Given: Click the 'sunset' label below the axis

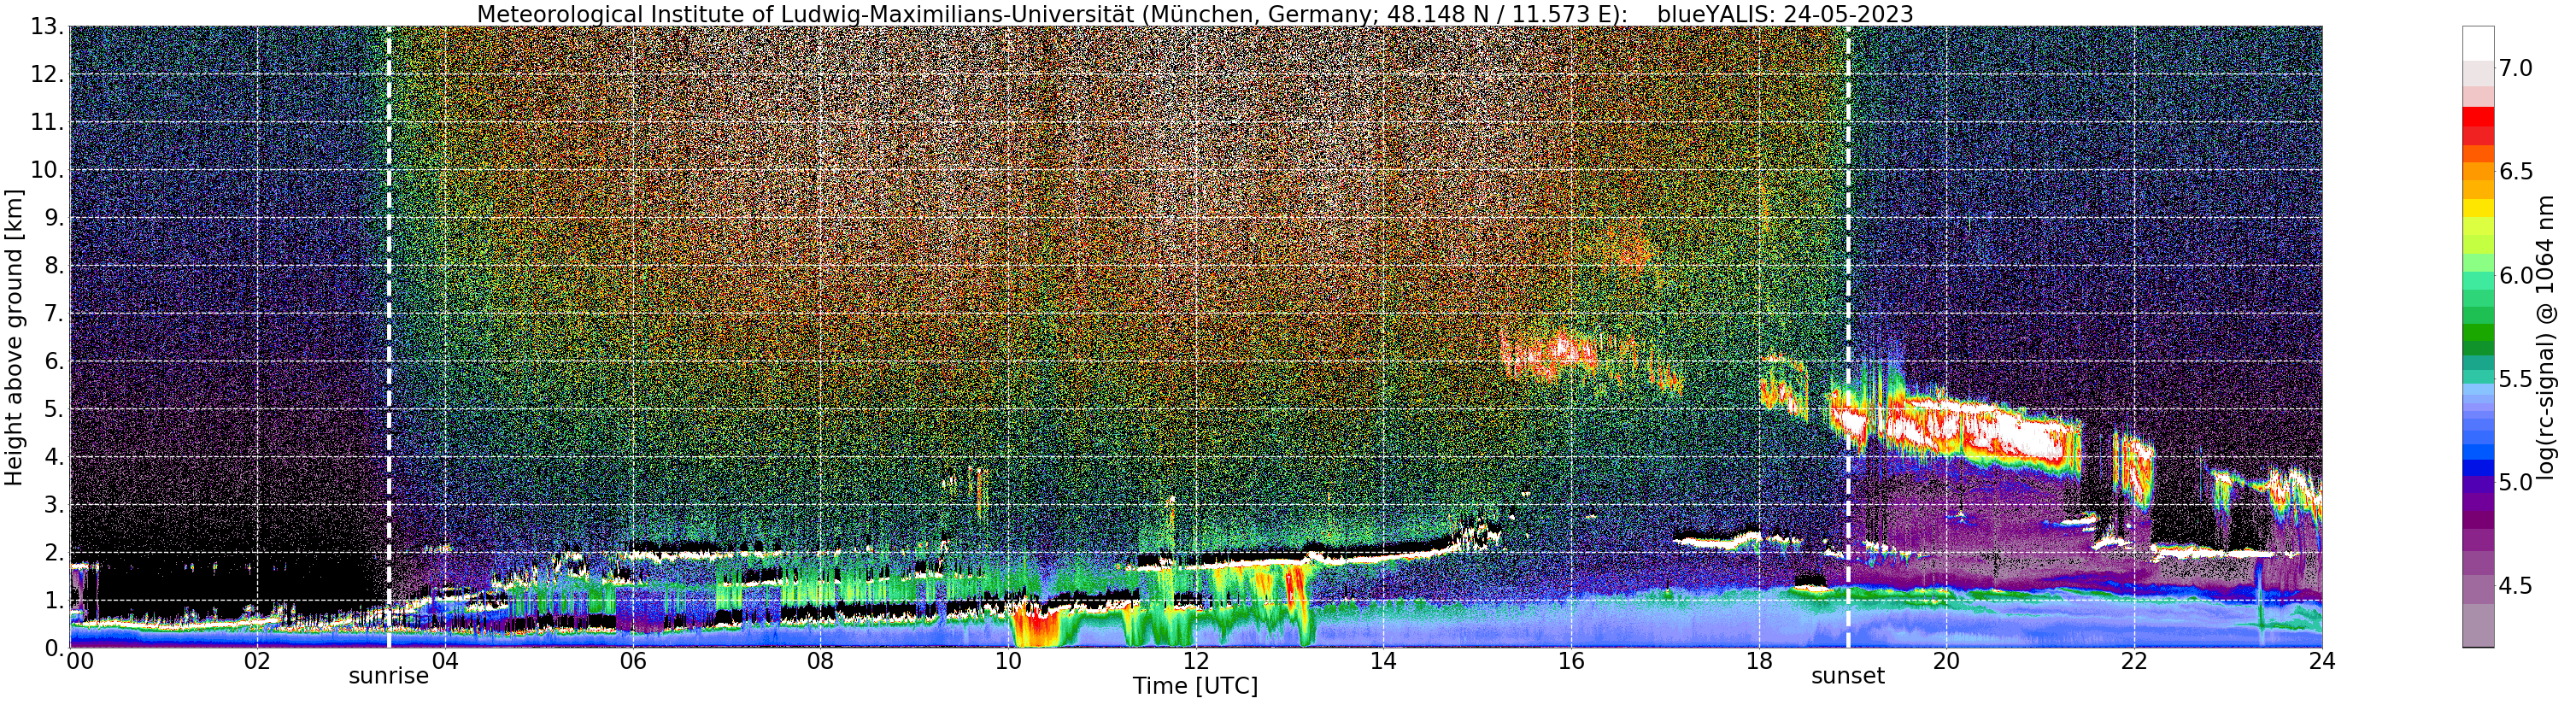Looking at the screenshot, I should click(1848, 677).
